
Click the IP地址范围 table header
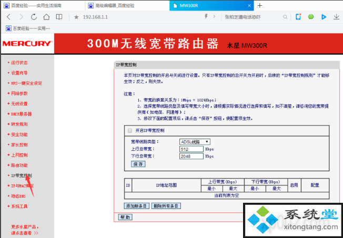pos(166,185)
